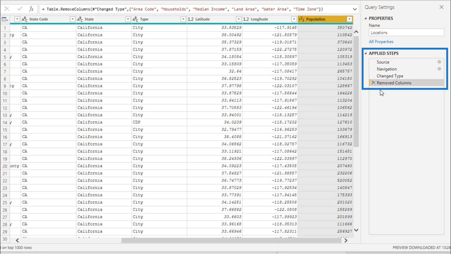Click the fx function icon
451x254 pixels.
tap(31, 9)
